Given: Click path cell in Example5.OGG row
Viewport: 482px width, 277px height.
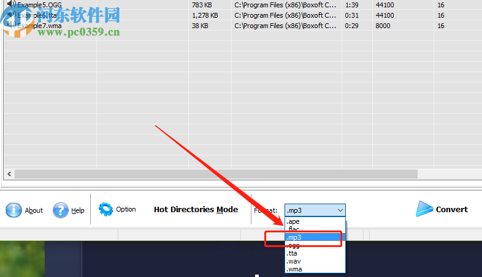Looking at the screenshot, I should pyautogui.click(x=285, y=5).
